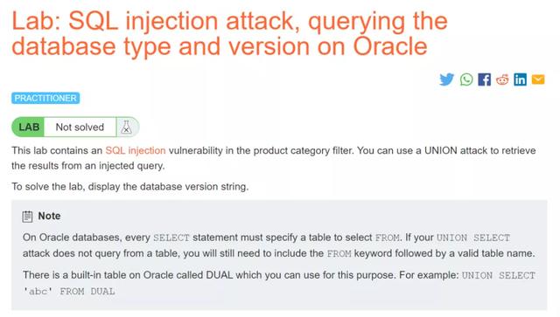
Task: Click the FROM code before 'keyword followed'
Action: pyautogui.click(x=339, y=254)
